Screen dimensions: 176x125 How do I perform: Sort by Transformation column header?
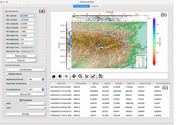pos(81,84)
